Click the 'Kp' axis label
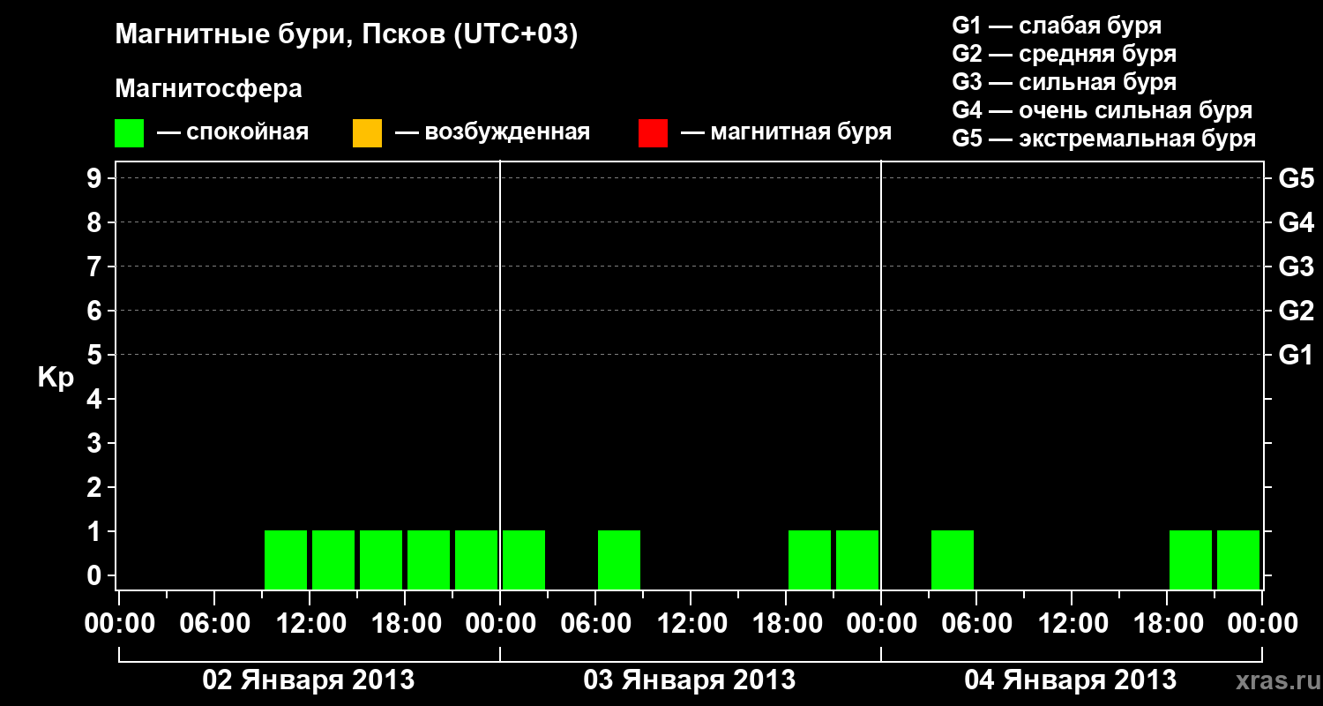1323x706 pixels. tap(56, 378)
